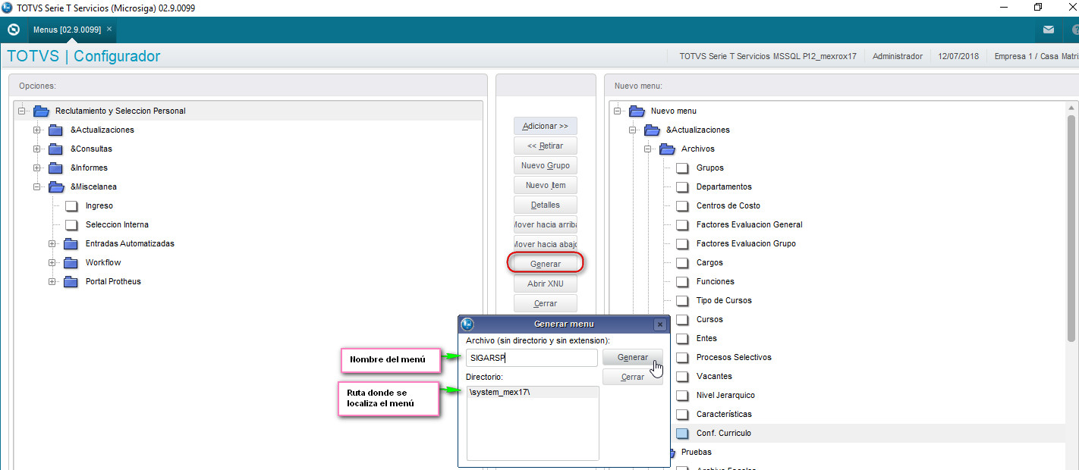
Task: Select the Pruebas folder in Nuevo menu
Action: [x=696, y=452]
